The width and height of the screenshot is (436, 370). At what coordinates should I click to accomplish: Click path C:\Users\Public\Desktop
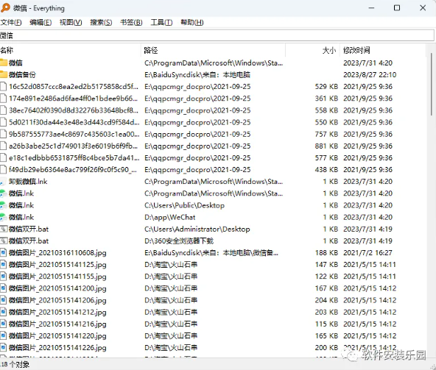click(184, 205)
